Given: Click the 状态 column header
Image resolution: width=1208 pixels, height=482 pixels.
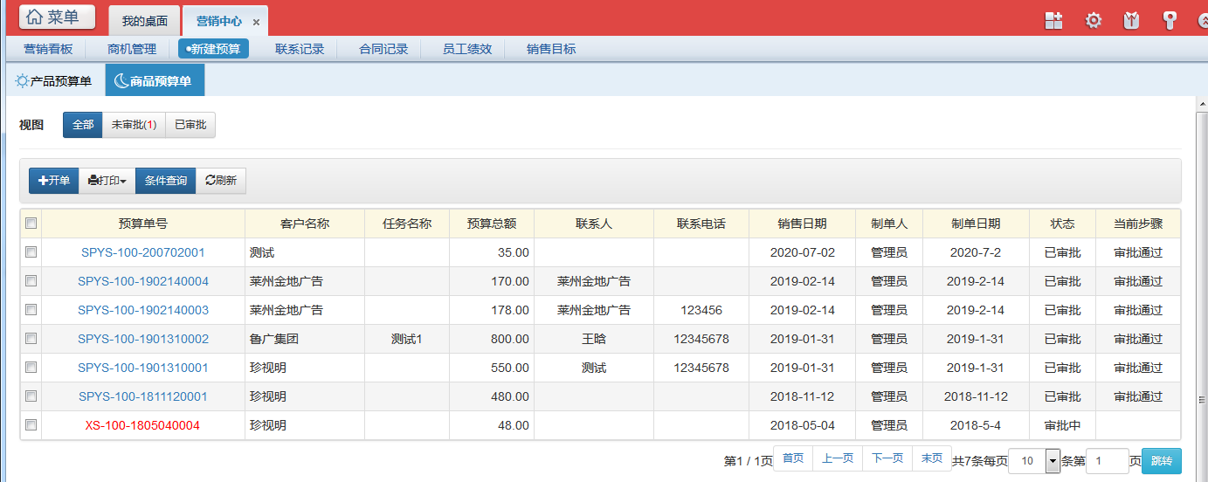Looking at the screenshot, I should [1063, 224].
